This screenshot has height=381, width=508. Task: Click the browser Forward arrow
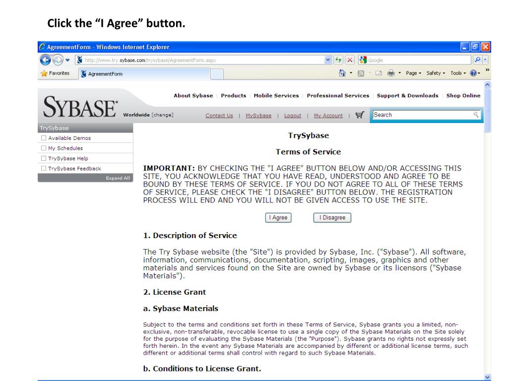(x=58, y=60)
